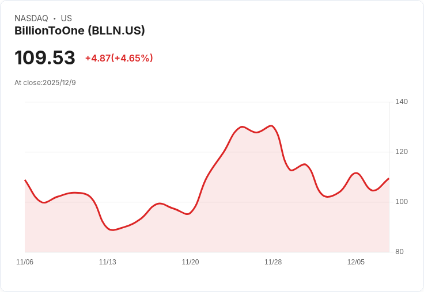
Task: Click the 80 price axis label
Action: (399, 252)
